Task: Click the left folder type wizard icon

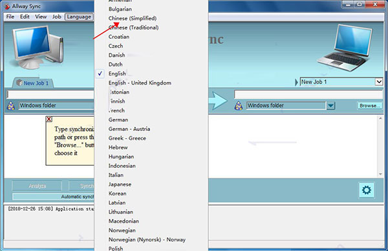Action: coord(11,106)
